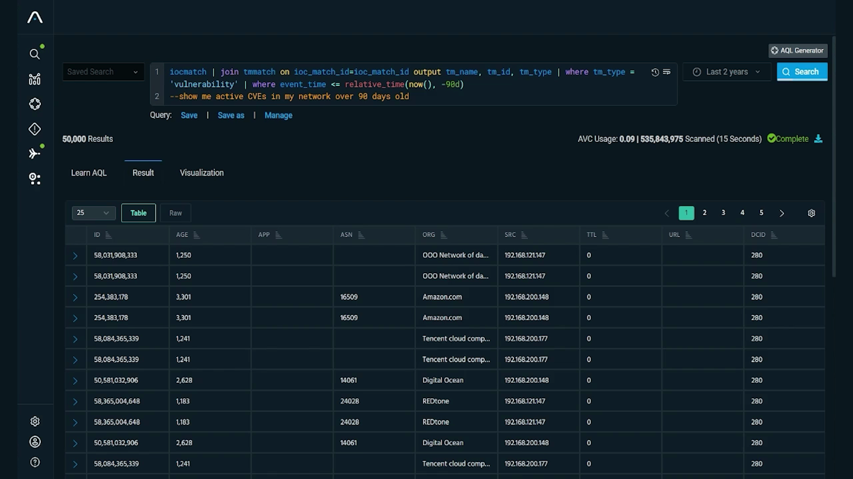Open table column settings gear
Image resolution: width=853 pixels, height=479 pixels.
[811, 213]
